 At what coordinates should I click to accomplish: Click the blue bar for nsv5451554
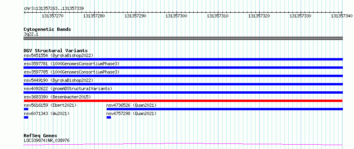pos(183,59)
